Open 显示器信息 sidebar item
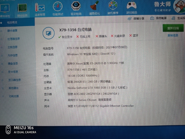Screen dimensions: 185x139 click(14, 80)
